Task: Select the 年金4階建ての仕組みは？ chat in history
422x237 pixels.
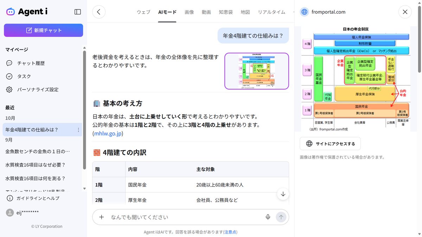Action: tap(42, 130)
